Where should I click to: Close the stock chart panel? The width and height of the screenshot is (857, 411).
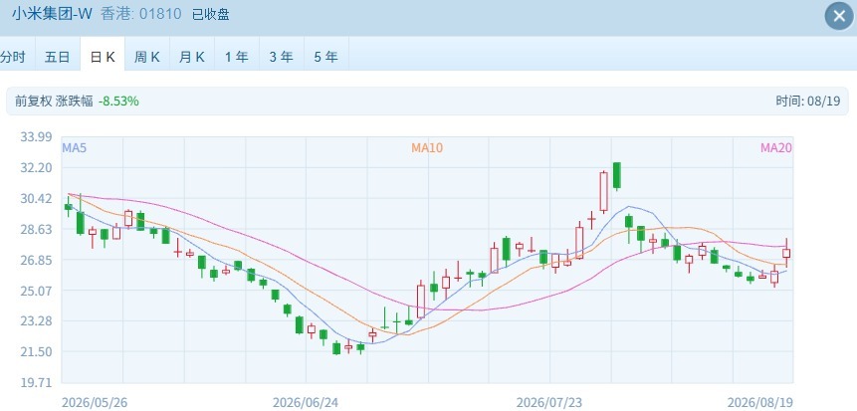coord(839,16)
